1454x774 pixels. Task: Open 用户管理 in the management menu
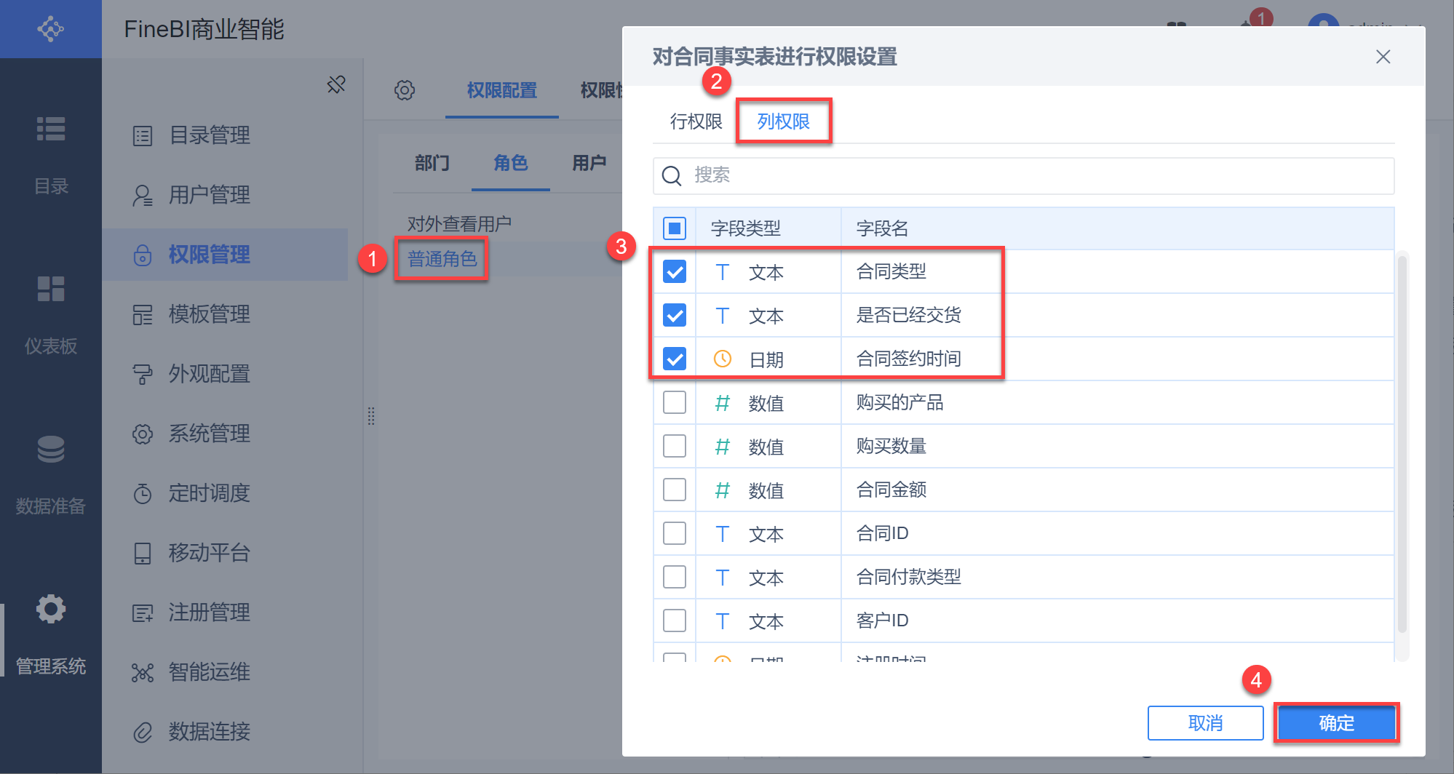point(210,195)
